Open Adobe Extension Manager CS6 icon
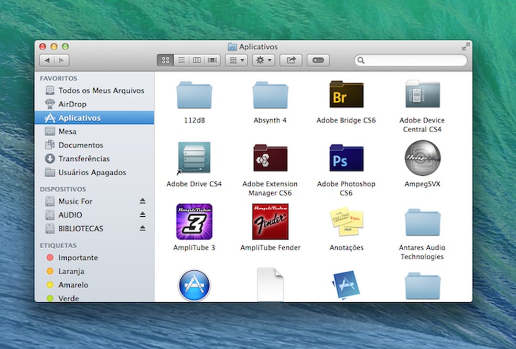Viewport: 516px width, 349px height. [x=270, y=158]
